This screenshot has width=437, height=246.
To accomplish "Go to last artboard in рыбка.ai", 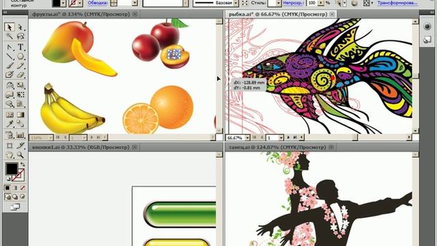I will coord(295,137).
